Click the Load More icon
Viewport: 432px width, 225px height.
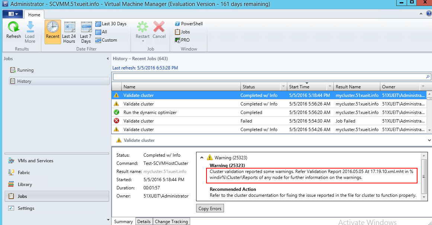30,27
